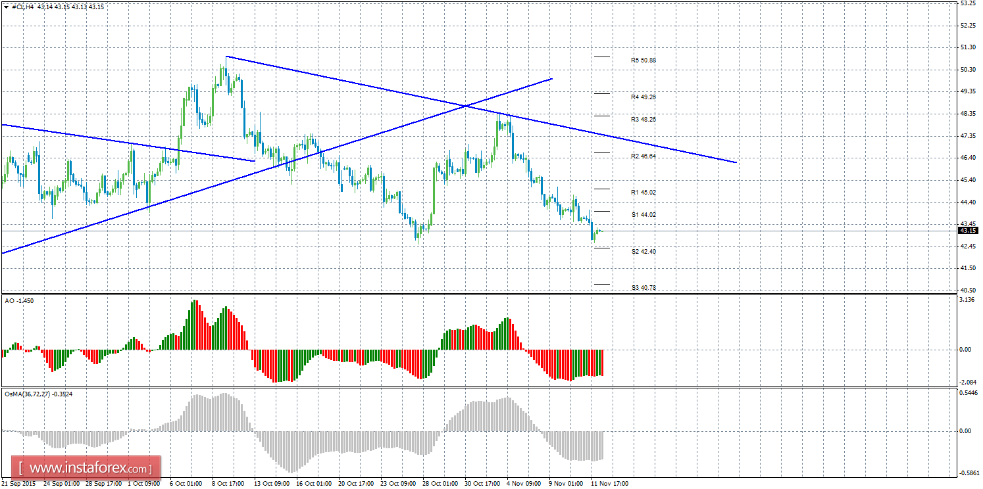Click the 9 Nov 01:00 time label
This screenshot has height=489, width=983.
point(565,484)
